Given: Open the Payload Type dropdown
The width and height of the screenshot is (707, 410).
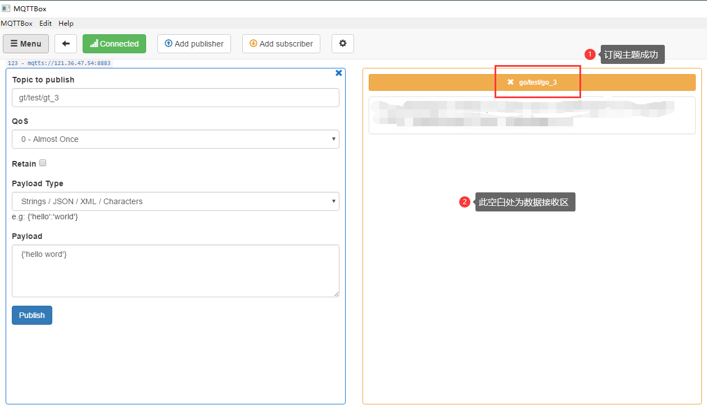Looking at the screenshot, I should 175,201.
